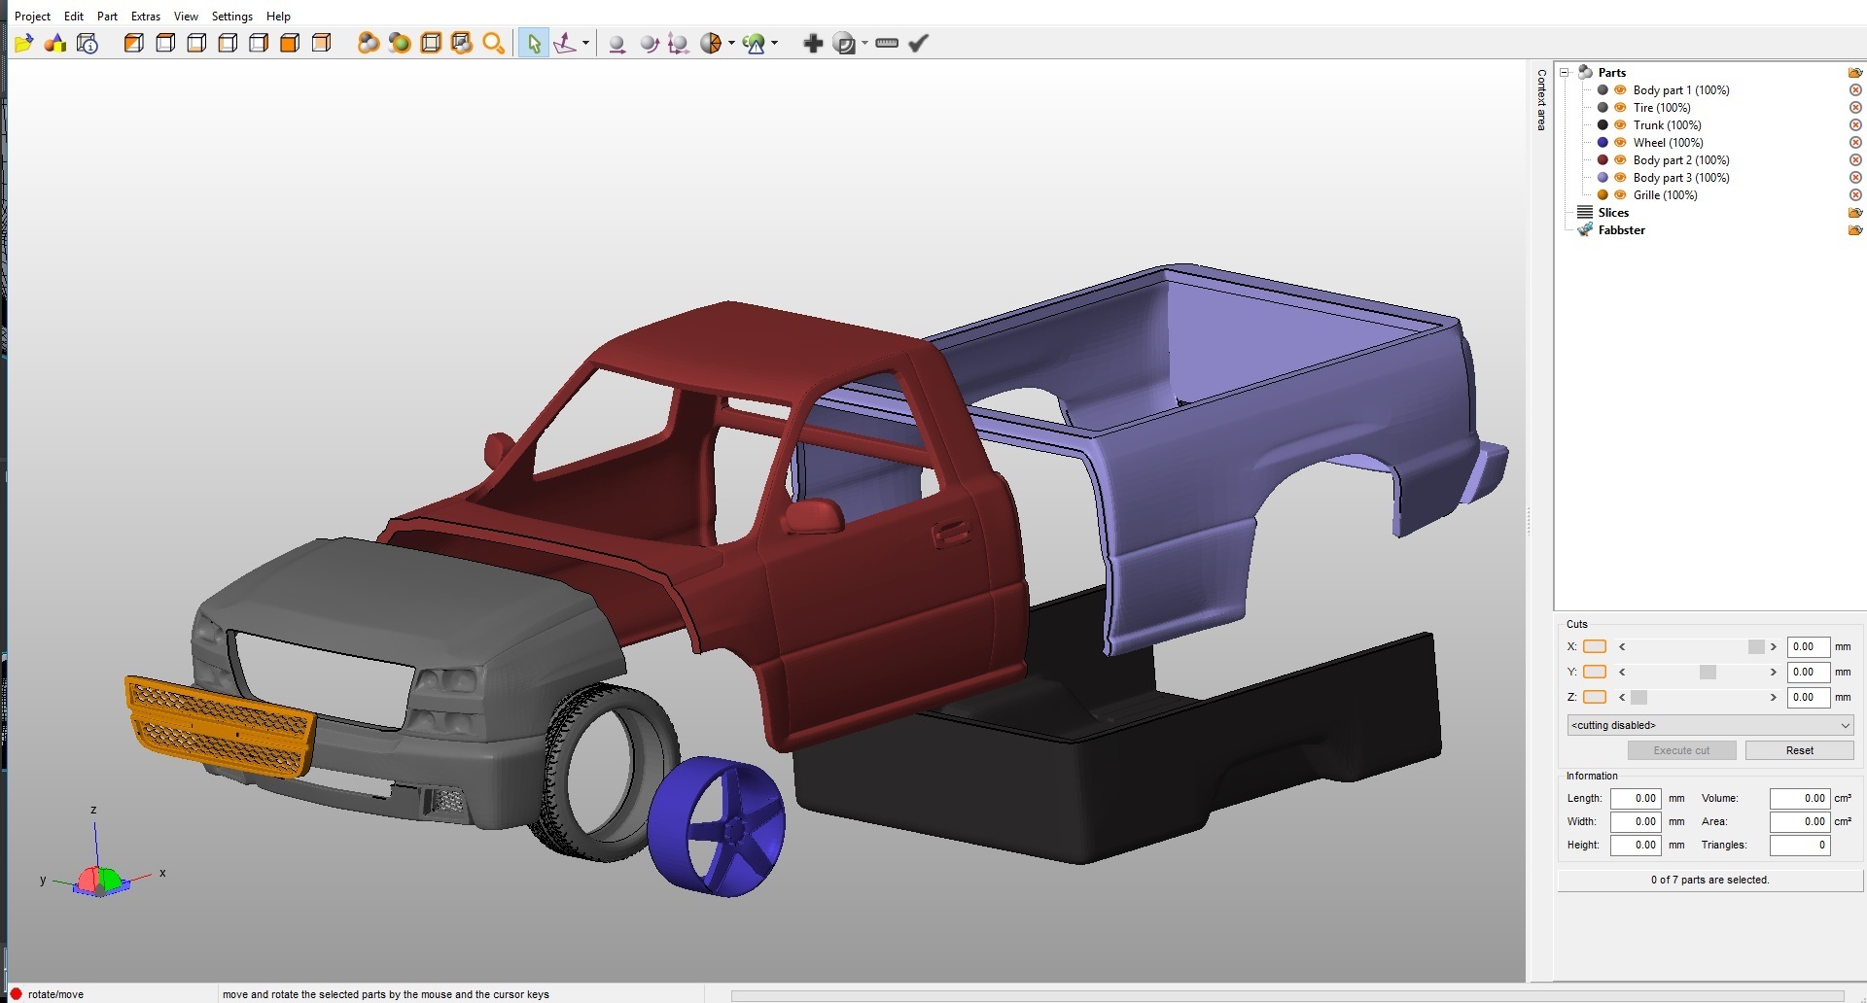
Task: Open the Settings menu
Action: (x=232, y=17)
